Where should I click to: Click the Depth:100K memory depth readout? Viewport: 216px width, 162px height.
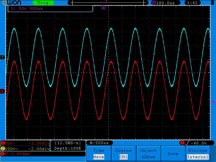pyautogui.click(x=68, y=148)
